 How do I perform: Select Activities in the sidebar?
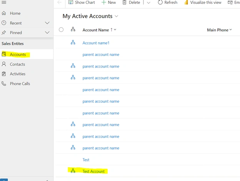coord(17,74)
